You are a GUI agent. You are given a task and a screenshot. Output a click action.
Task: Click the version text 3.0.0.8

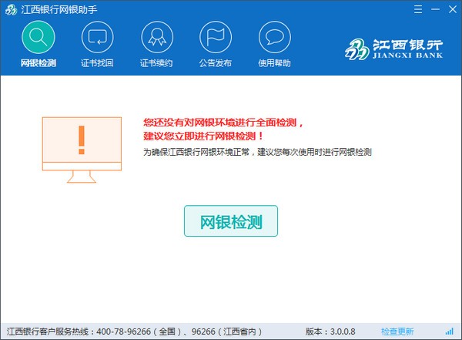(343, 332)
